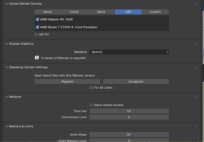Screen dimensions: 204x142
Task: Click the Register button
Action: [x=67, y=81]
